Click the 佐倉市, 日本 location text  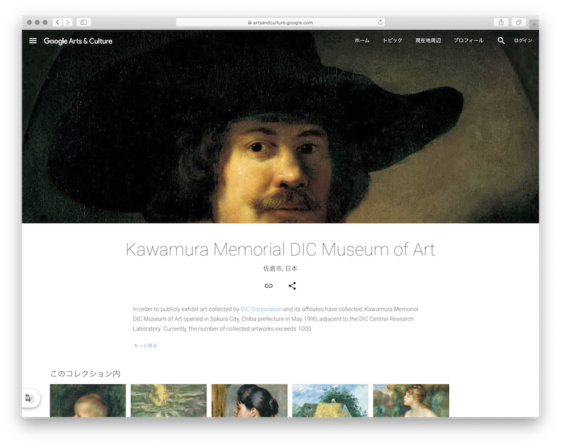280,269
